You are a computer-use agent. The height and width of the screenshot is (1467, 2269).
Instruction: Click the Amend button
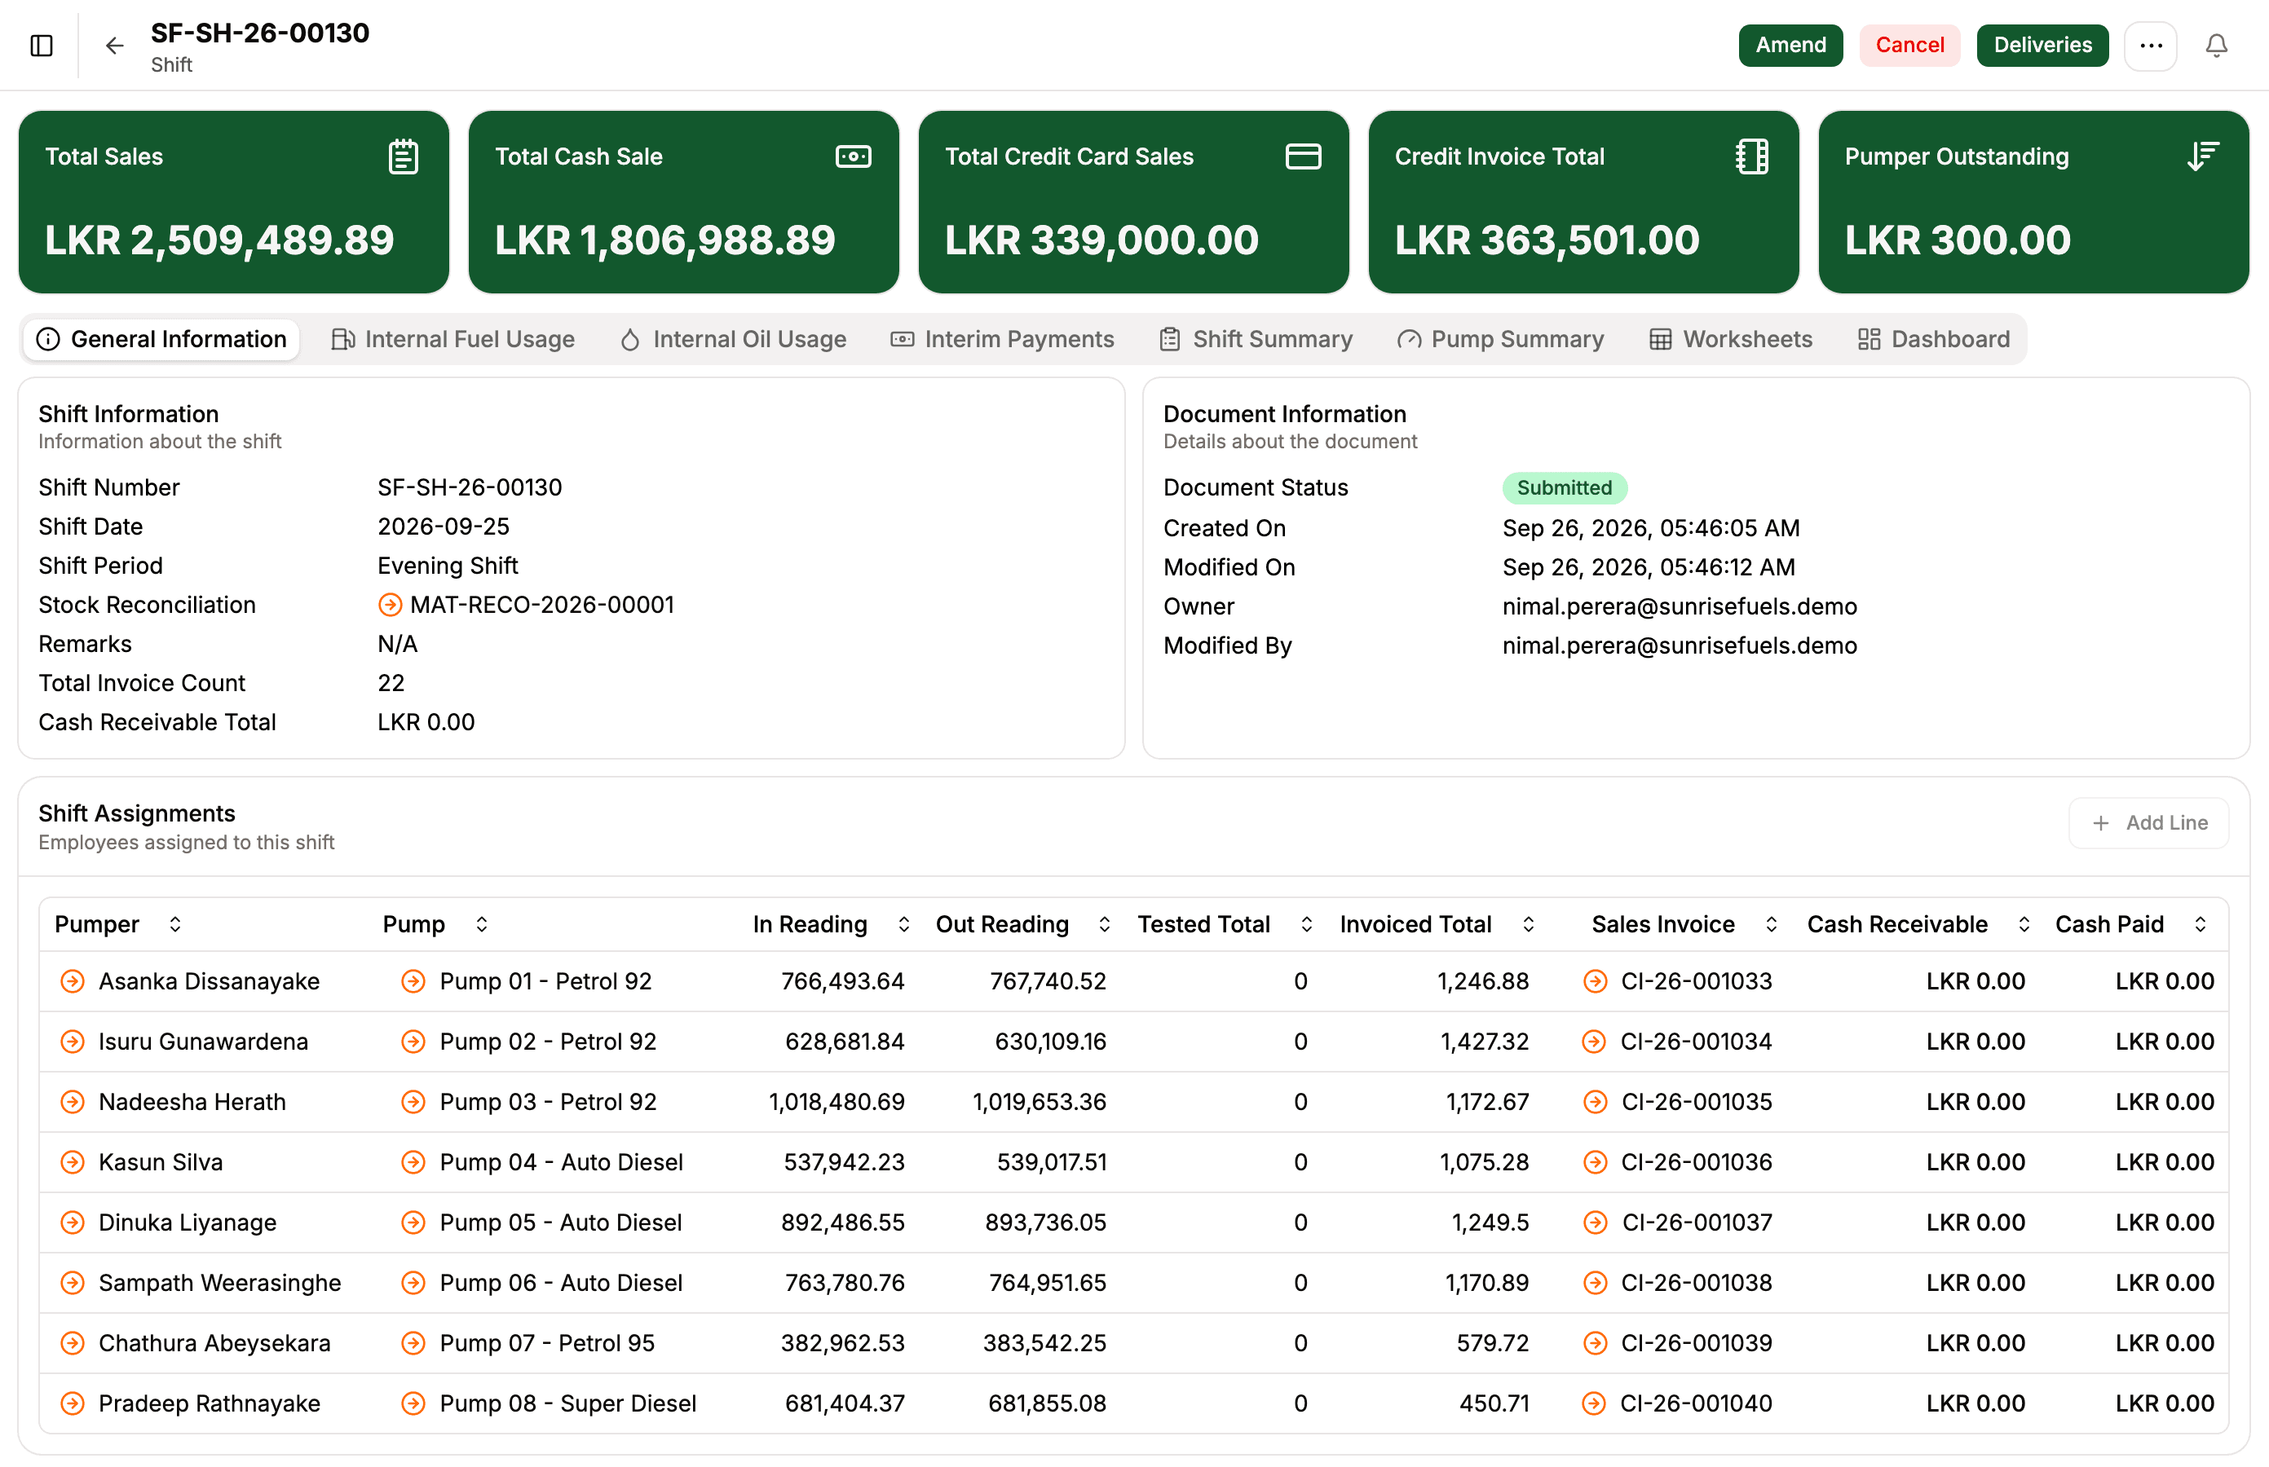click(x=1790, y=45)
